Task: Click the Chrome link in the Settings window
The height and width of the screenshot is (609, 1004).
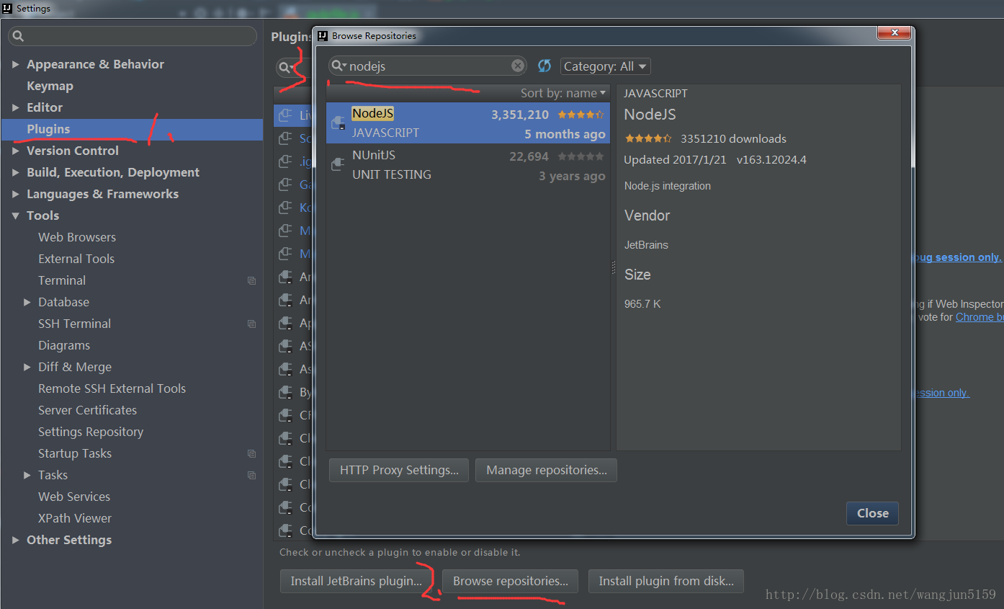Action: pos(979,317)
